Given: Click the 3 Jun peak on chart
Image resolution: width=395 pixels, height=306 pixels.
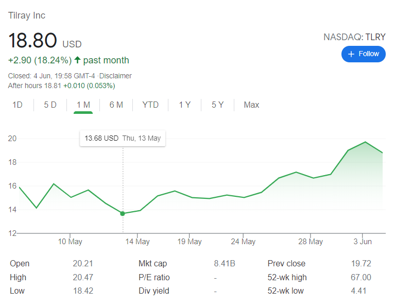Looking at the screenshot, I should click(365, 142).
